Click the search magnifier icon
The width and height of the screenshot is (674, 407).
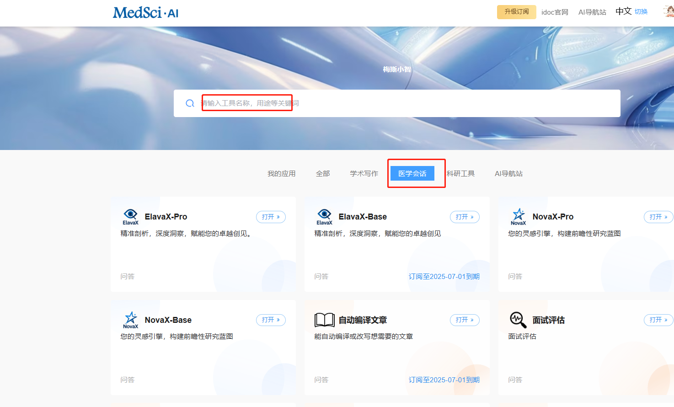click(x=190, y=103)
